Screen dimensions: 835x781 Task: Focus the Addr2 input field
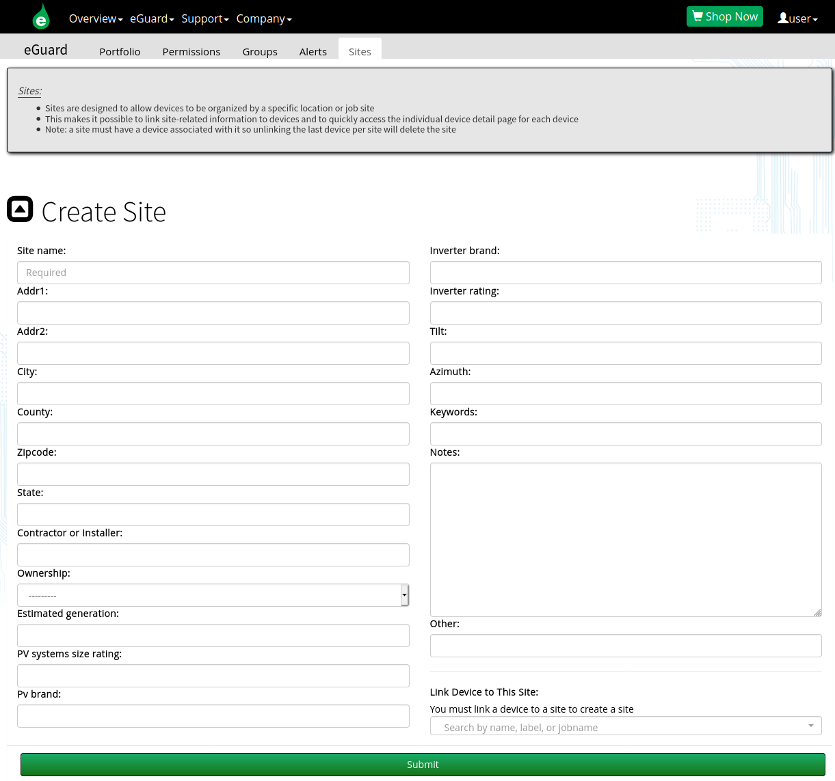213,353
